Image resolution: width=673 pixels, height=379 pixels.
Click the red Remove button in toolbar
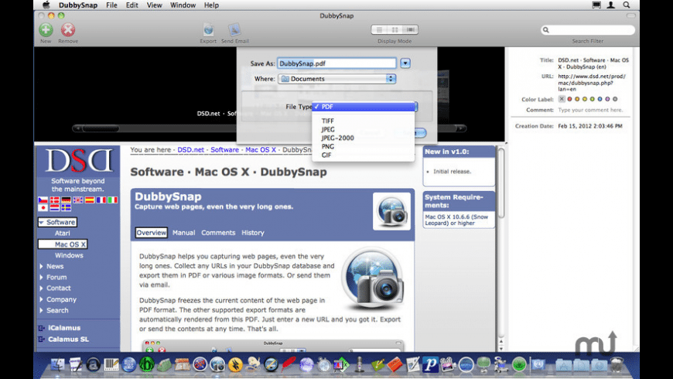tap(68, 29)
